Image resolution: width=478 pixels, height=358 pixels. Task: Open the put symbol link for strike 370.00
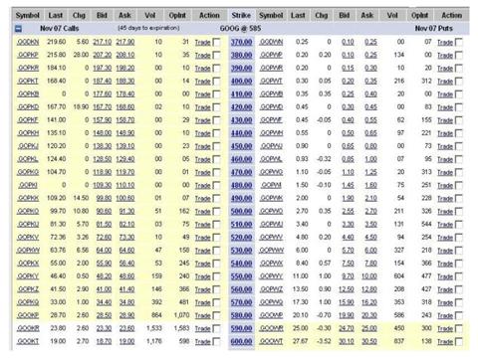click(271, 42)
